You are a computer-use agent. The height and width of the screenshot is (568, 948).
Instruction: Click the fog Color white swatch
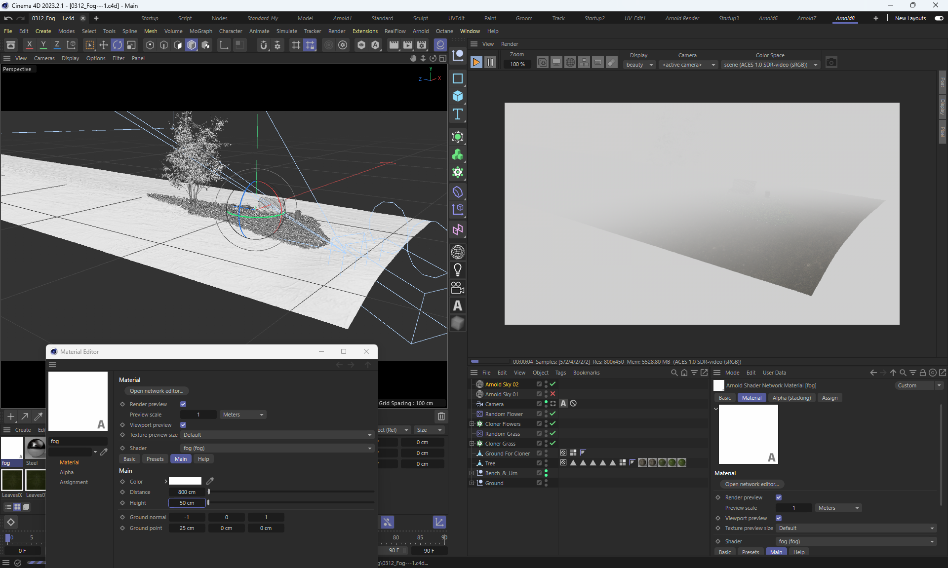coord(185,481)
